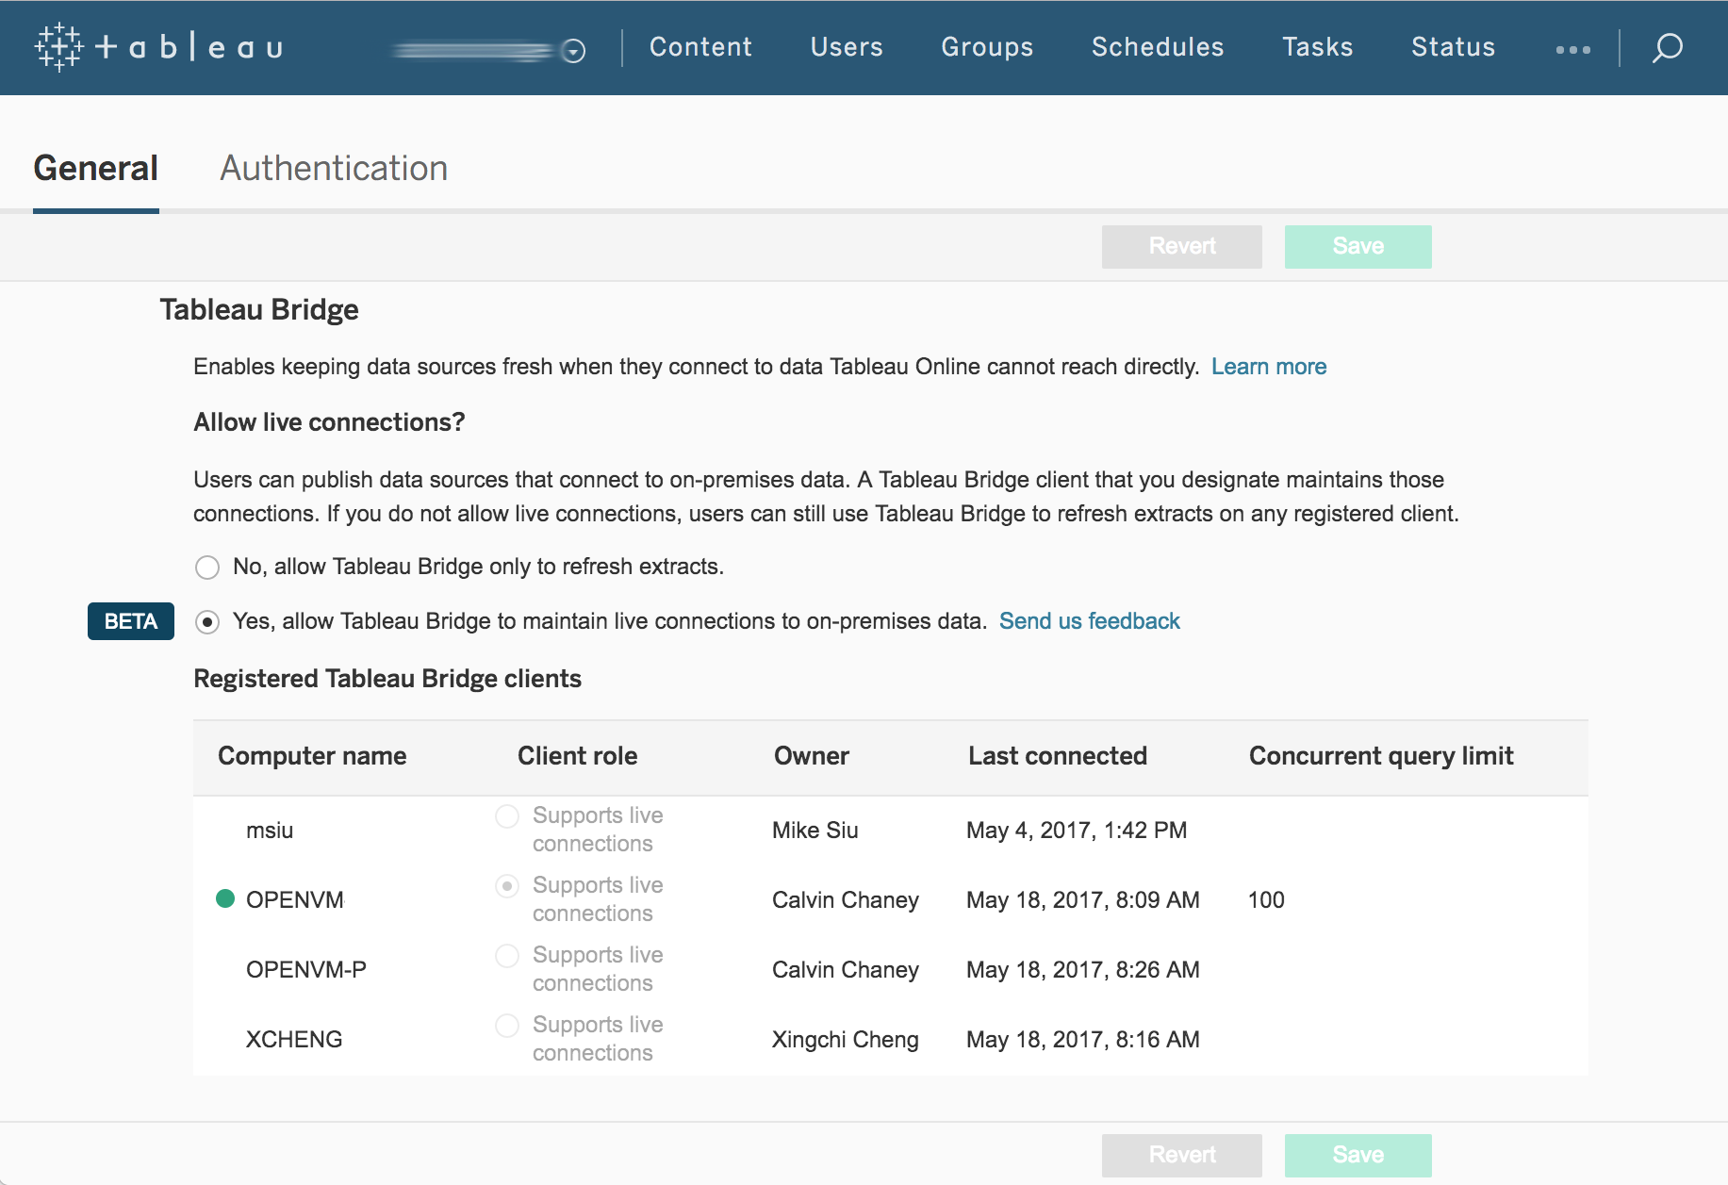
Task: Open the Content menu
Action: pyautogui.click(x=700, y=47)
